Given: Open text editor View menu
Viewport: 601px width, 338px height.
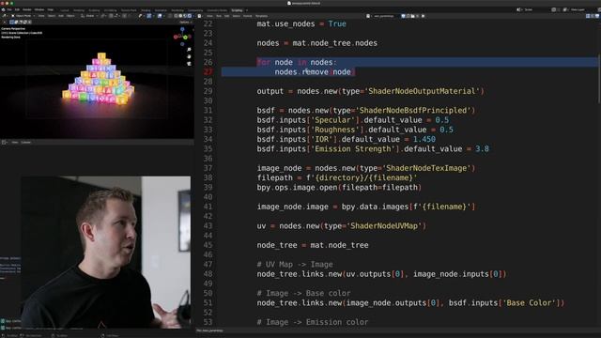Looking at the screenshot, I should point(209,16).
